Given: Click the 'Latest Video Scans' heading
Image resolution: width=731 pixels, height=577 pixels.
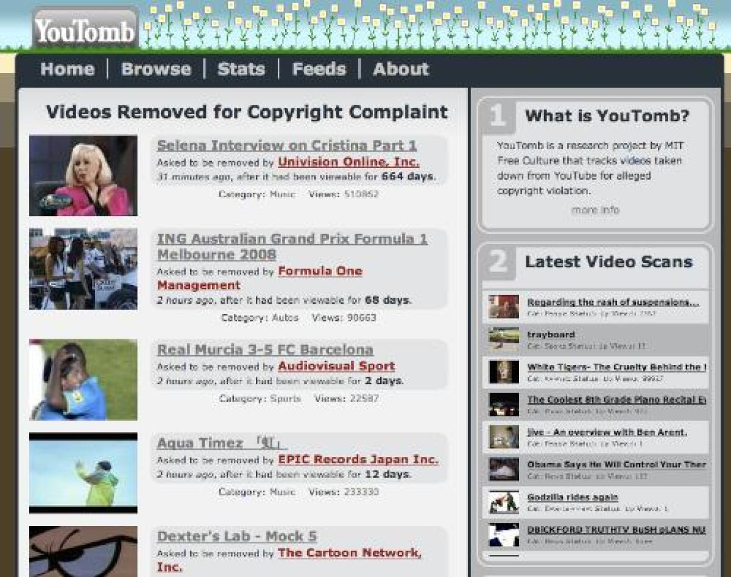Looking at the screenshot, I should (x=609, y=262).
